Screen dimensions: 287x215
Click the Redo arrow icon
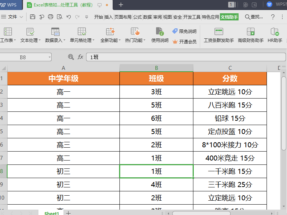click(77, 17)
